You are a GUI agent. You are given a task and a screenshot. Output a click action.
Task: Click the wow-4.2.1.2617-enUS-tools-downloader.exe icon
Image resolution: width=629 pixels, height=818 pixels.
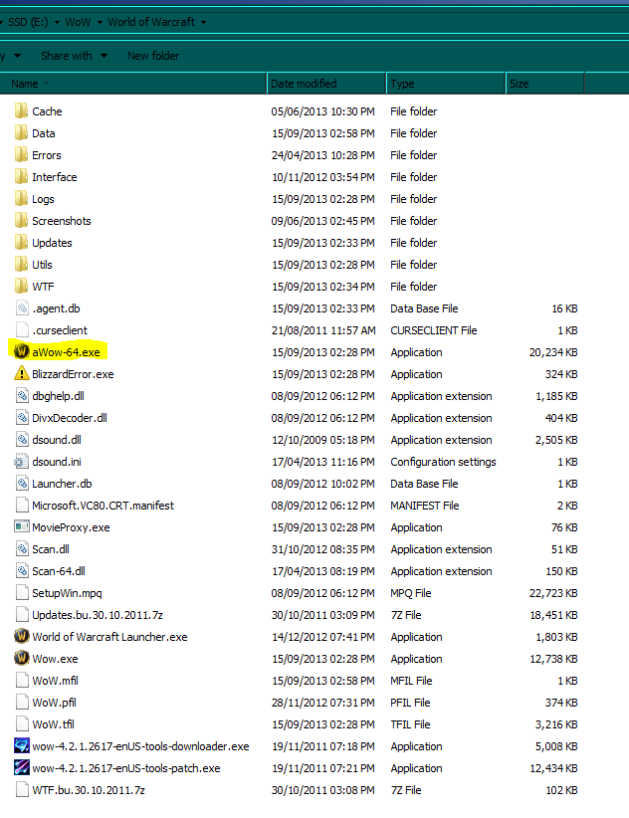click(21, 746)
